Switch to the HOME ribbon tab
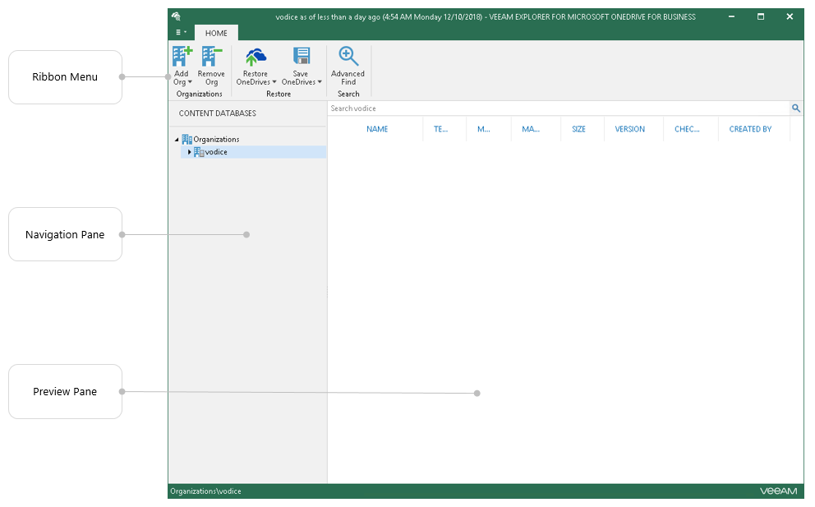Image resolution: width=815 pixels, height=507 pixels. click(216, 33)
